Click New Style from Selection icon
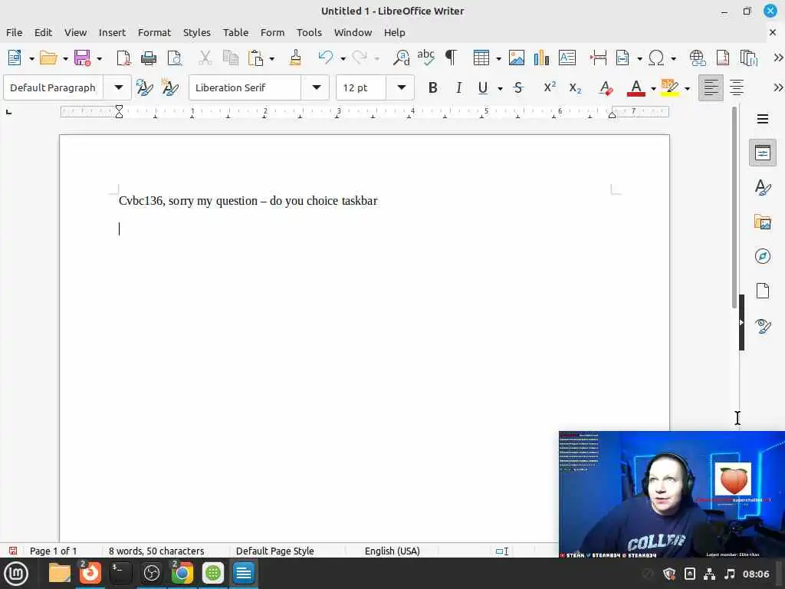785x589 pixels. [x=169, y=88]
